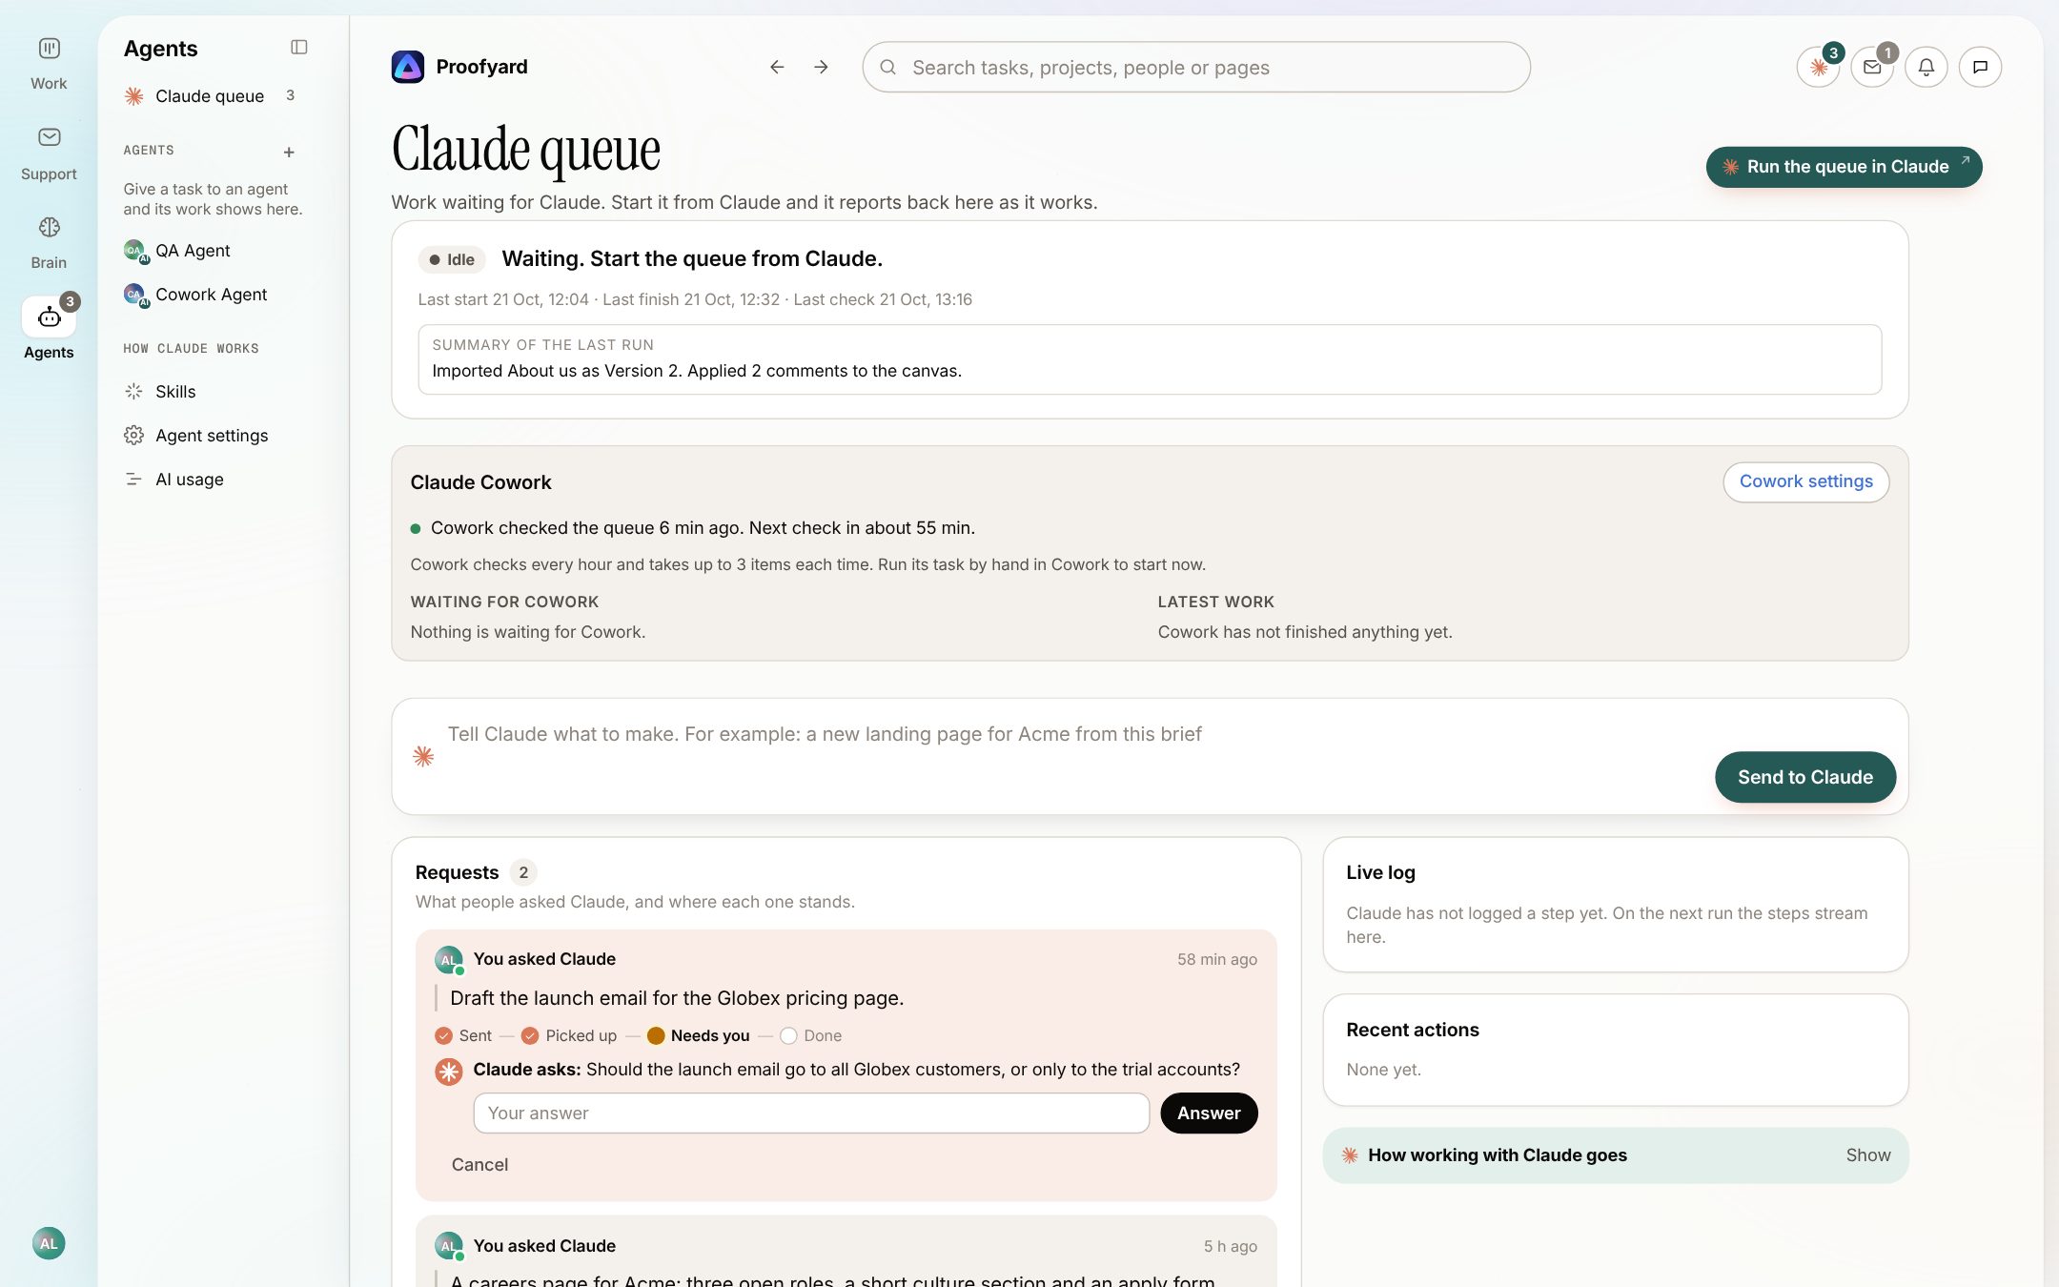Open the Brain section icon

(49, 227)
